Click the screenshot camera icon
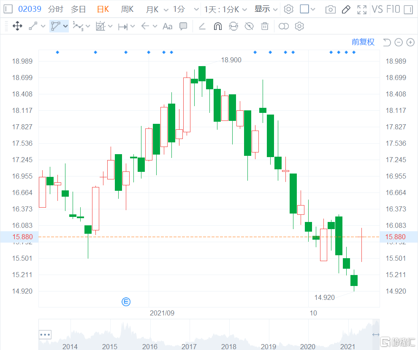Image resolution: width=418 pixels, height=350 pixels. point(331,9)
